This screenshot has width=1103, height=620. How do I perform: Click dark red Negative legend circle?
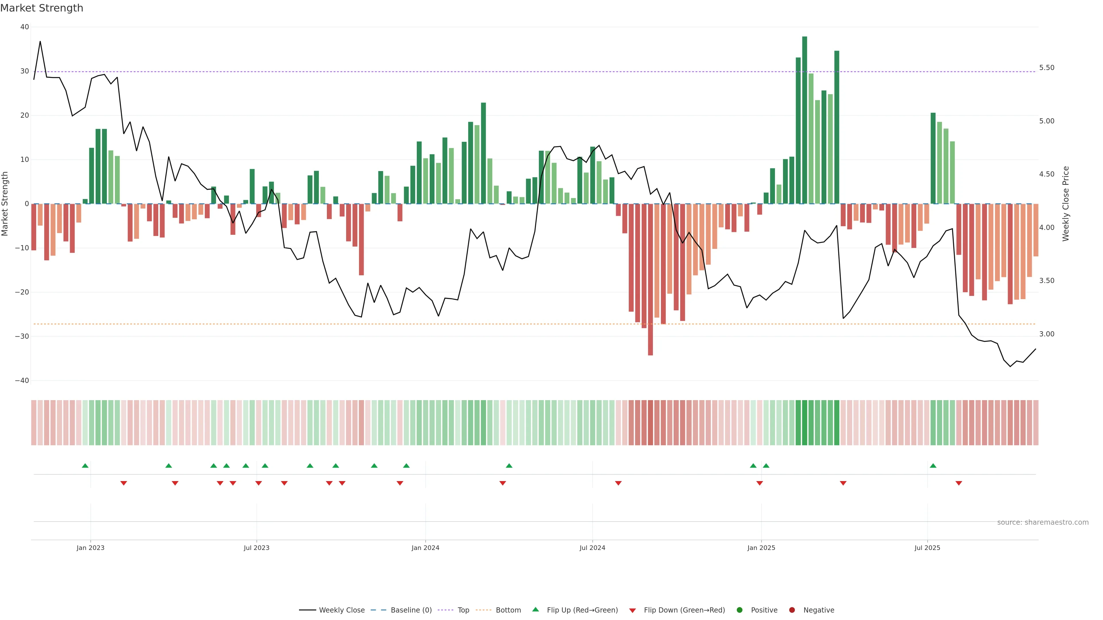[792, 610]
